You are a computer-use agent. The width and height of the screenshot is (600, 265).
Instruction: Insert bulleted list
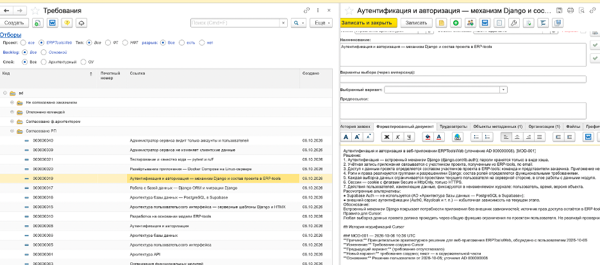(476, 137)
